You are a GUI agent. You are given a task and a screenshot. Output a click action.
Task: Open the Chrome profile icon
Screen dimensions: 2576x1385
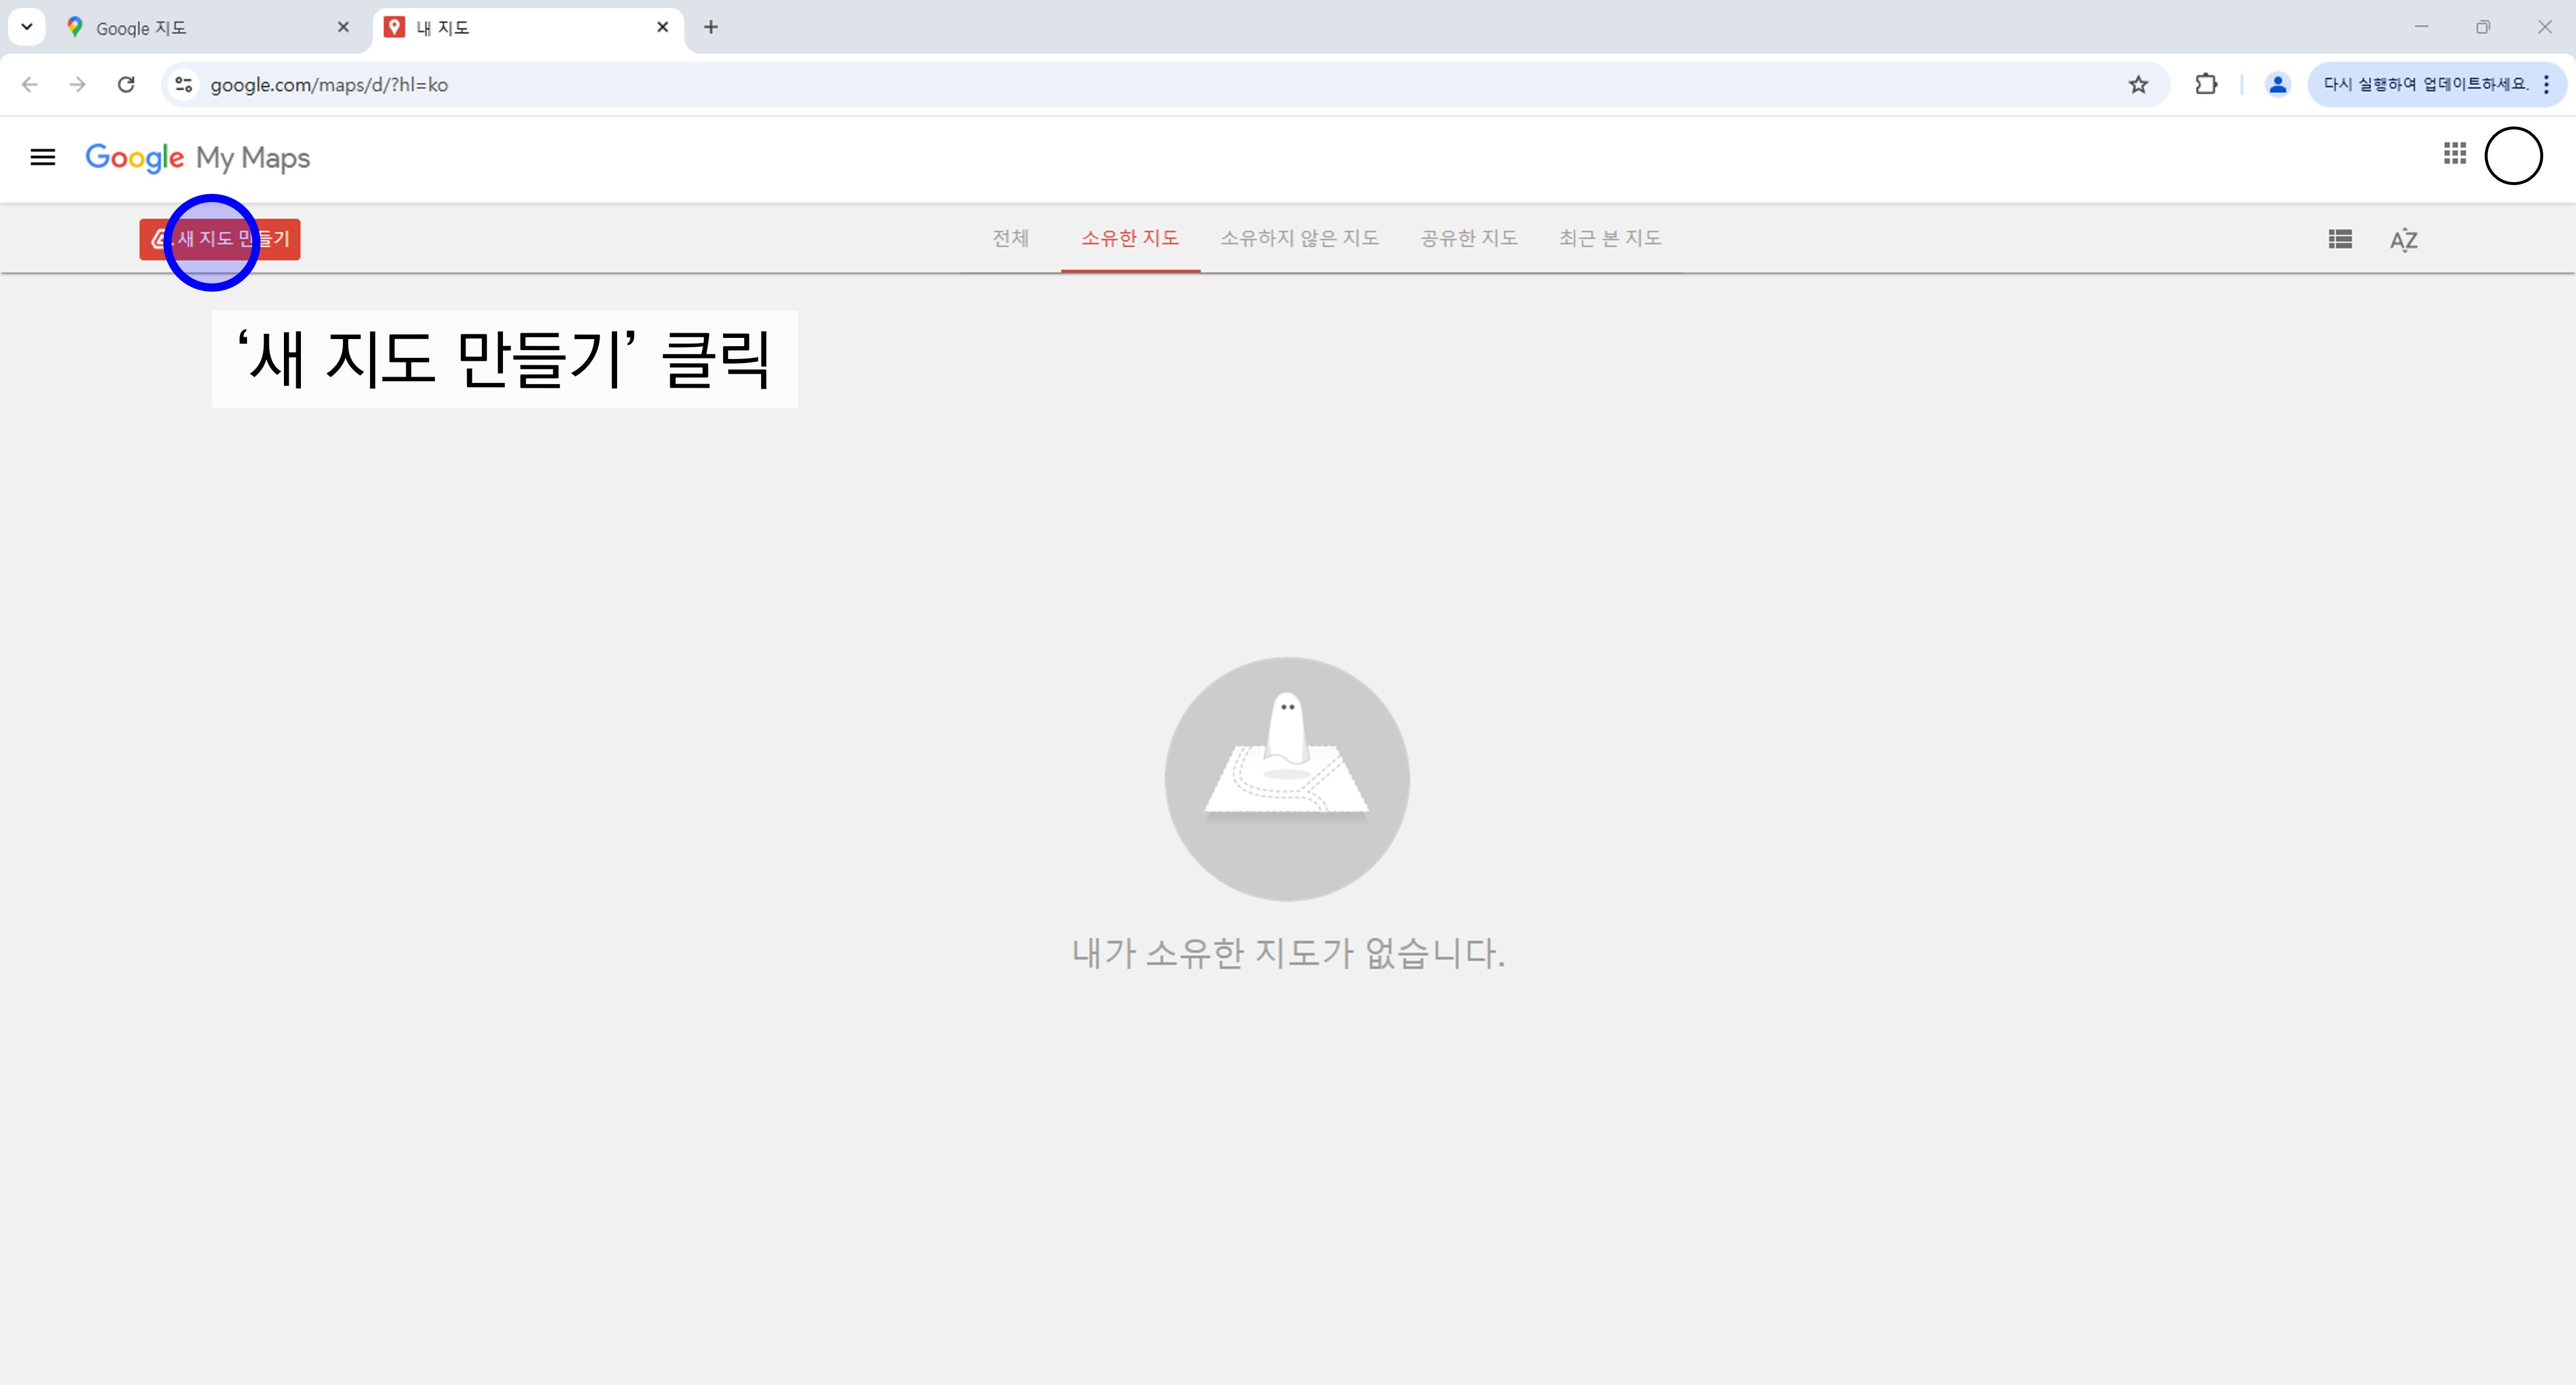coord(2277,85)
